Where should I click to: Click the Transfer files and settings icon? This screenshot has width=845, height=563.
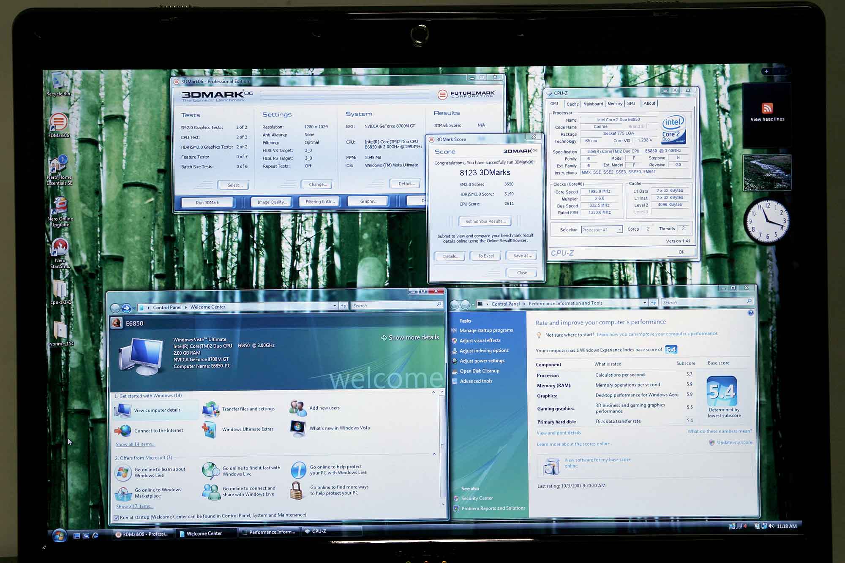[211, 409]
